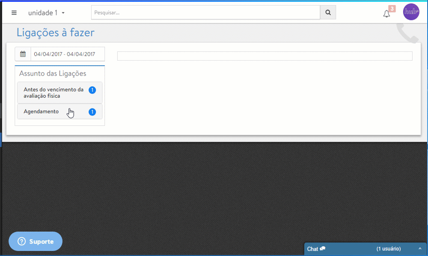The image size is (428, 256).
Task: Open the notifications bell
Action: [386, 14]
